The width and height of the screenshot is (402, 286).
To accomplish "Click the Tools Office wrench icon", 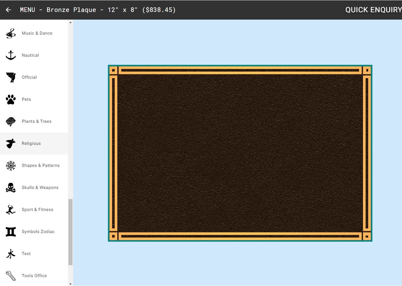I will pos(11,276).
